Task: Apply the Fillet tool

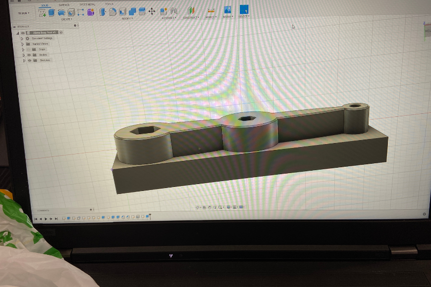Action: pos(112,12)
